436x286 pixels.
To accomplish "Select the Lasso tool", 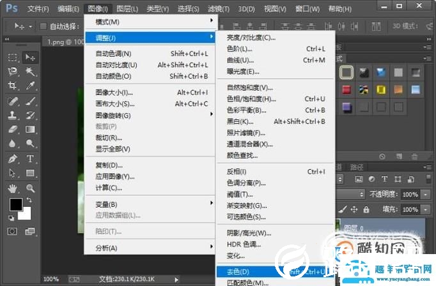I will [13, 71].
